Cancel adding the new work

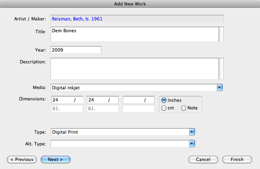coord(203,160)
